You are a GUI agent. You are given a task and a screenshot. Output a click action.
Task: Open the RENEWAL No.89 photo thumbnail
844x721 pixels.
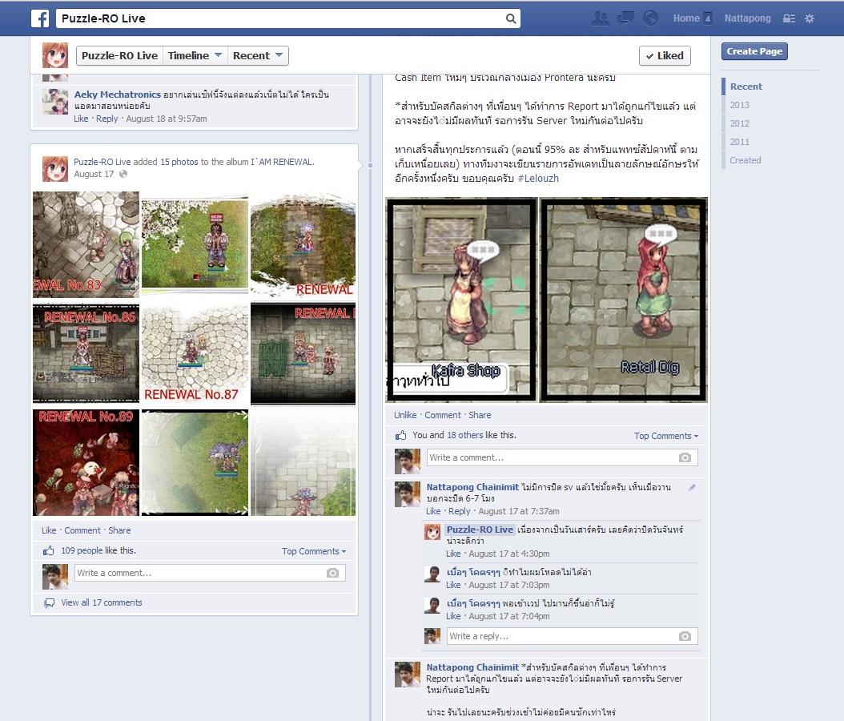(x=86, y=462)
